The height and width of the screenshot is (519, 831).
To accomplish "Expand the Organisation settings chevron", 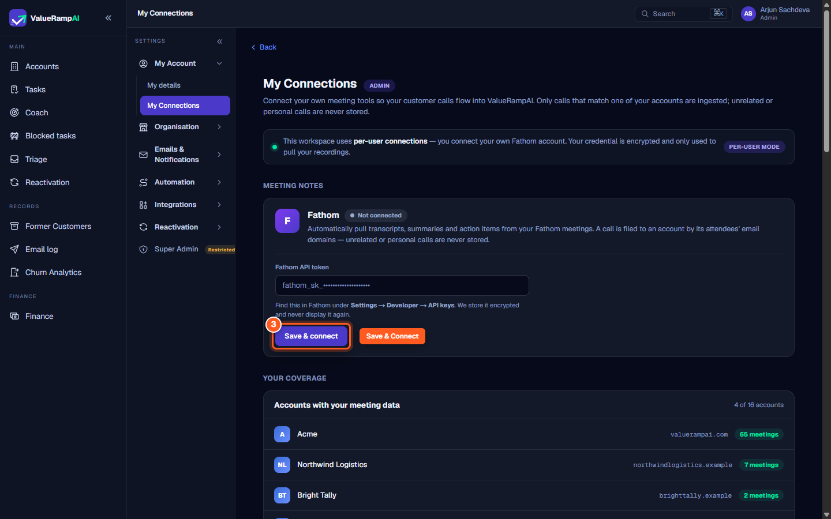I will click(219, 127).
